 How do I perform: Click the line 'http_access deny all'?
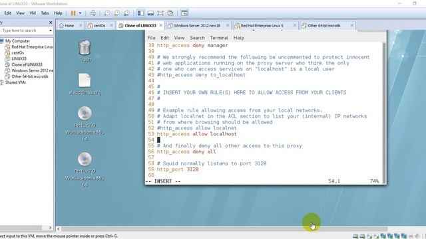(x=186, y=152)
